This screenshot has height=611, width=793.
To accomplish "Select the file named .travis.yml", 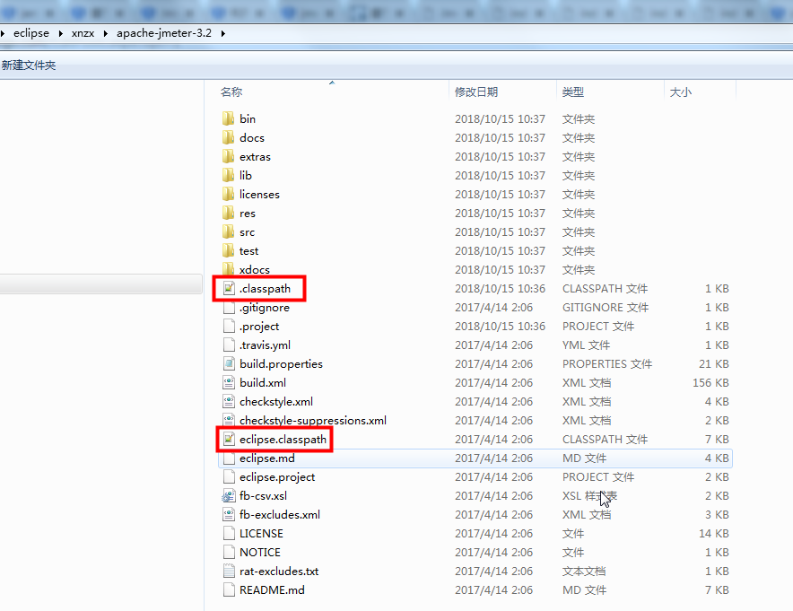I will [265, 345].
